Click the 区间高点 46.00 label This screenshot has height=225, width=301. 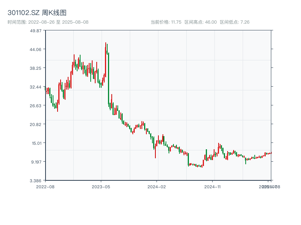click(x=201, y=22)
